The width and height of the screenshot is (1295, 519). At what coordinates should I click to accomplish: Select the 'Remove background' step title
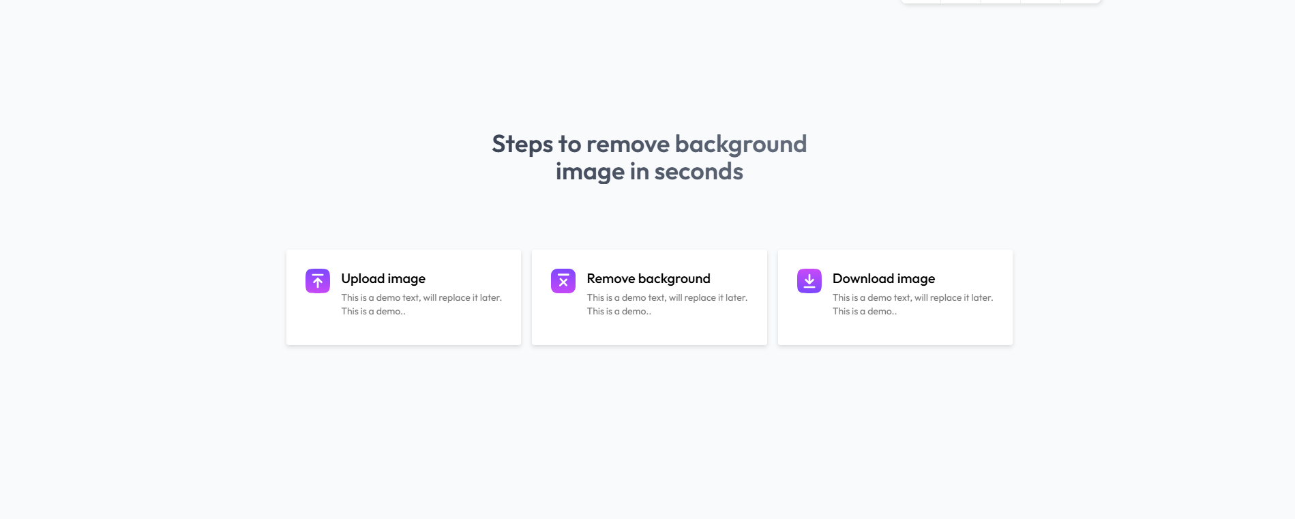tap(648, 278)
